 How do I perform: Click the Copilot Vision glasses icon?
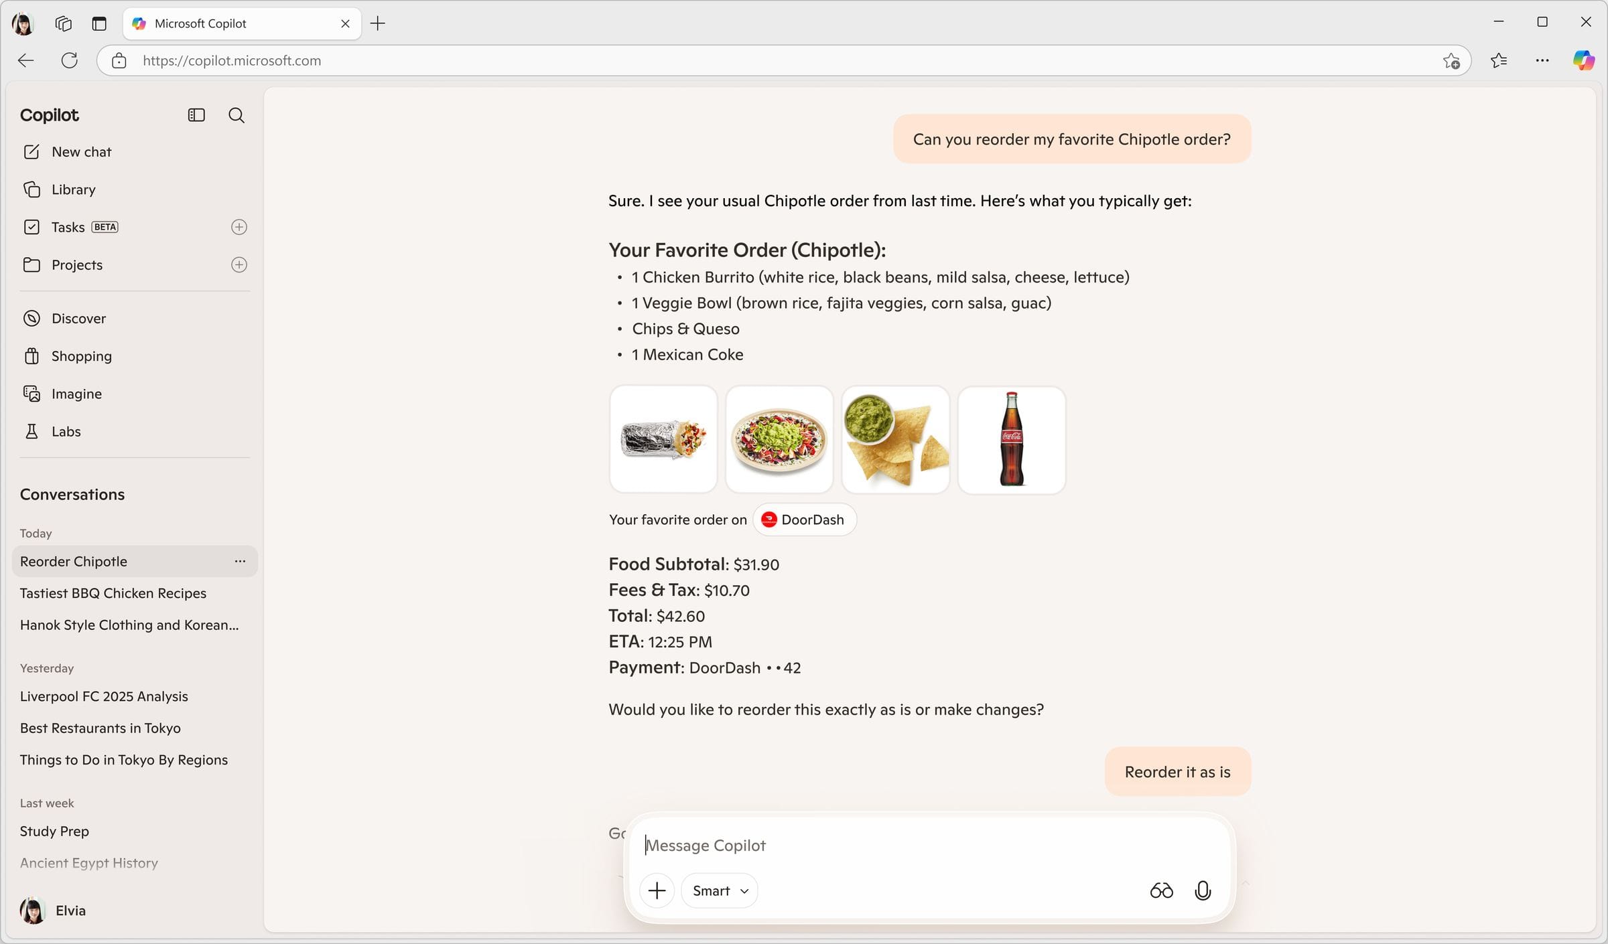1161,890
